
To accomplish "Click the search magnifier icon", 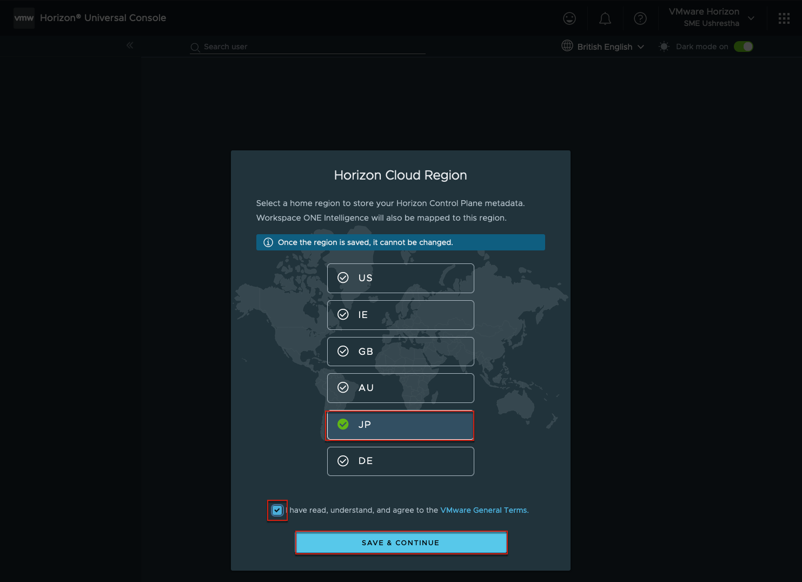I will 195,48.
